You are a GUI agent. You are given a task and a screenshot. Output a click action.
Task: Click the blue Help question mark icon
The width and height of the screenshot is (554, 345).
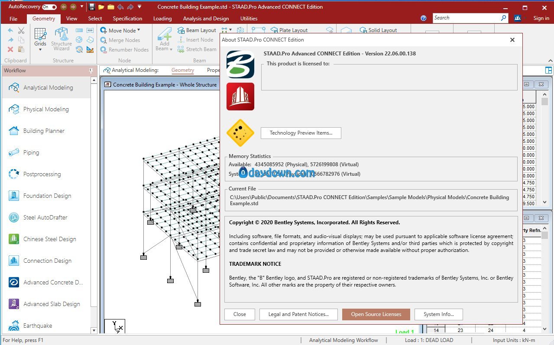pyautogui.click(x=424, y=18)
